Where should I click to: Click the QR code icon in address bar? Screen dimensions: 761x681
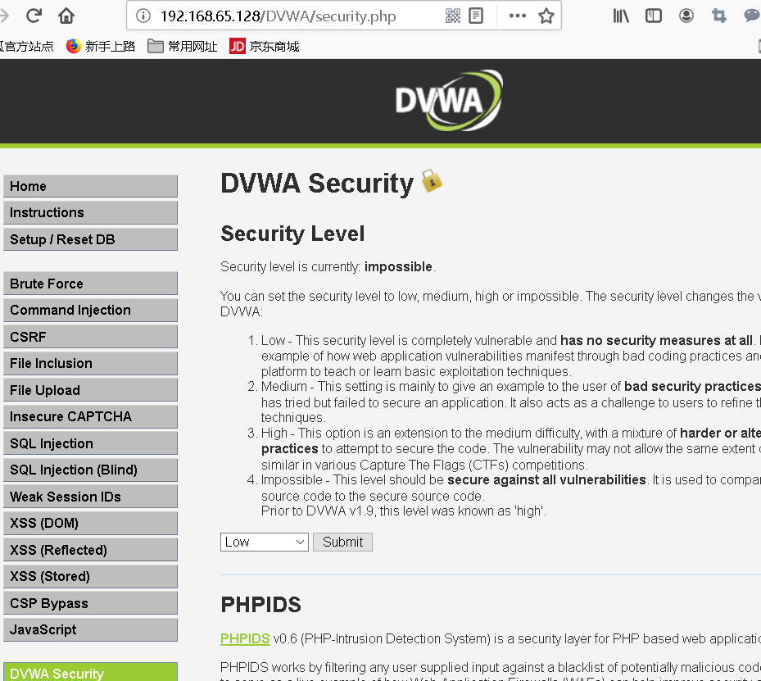coord(452,16)
